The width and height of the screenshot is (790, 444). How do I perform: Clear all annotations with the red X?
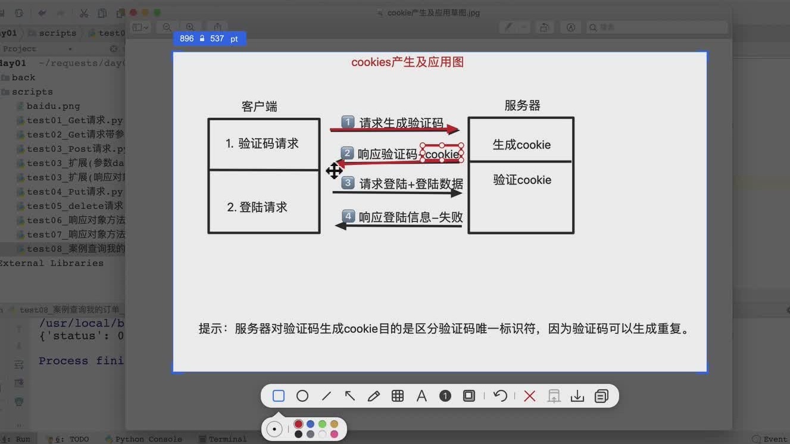[529, 395]
